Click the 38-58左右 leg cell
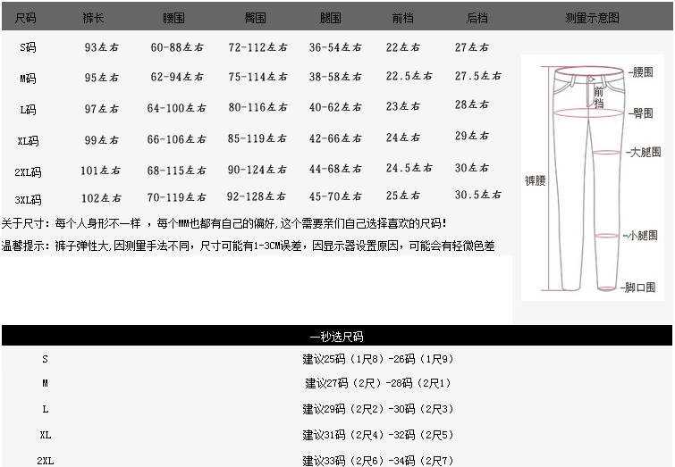The image size is (675, 467). point(335,77)
